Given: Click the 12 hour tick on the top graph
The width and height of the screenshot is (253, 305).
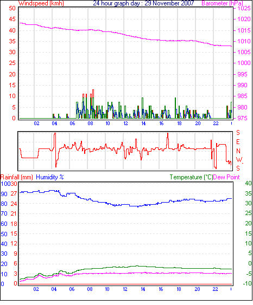Looking at the screenshot, I should 125,124.
